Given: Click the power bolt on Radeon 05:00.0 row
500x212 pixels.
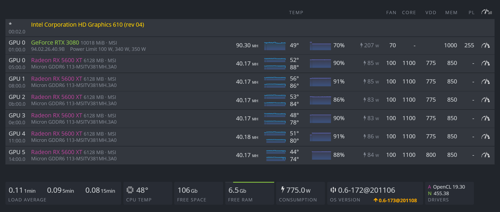Looking at the screenshot, I should (365, 63).
